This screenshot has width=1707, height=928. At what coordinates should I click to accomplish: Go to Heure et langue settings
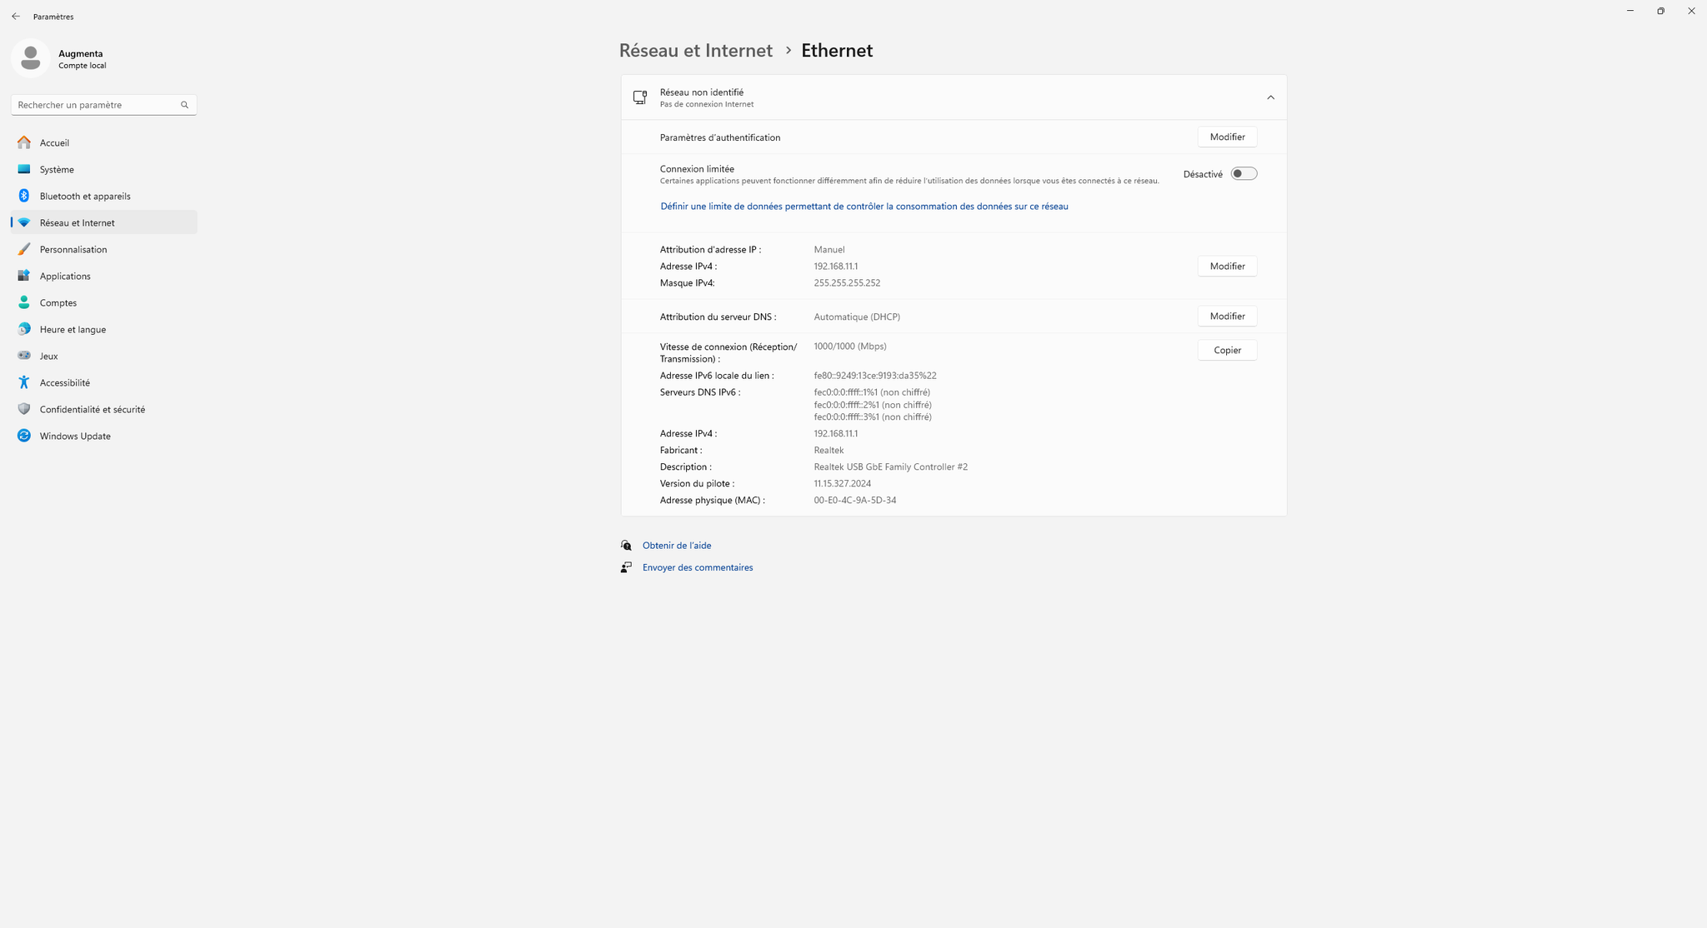click(x=73, y=329)
